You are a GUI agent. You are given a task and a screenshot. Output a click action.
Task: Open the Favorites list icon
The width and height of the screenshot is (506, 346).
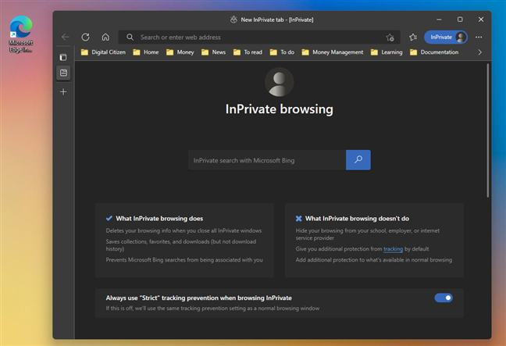tap(413, 37)
